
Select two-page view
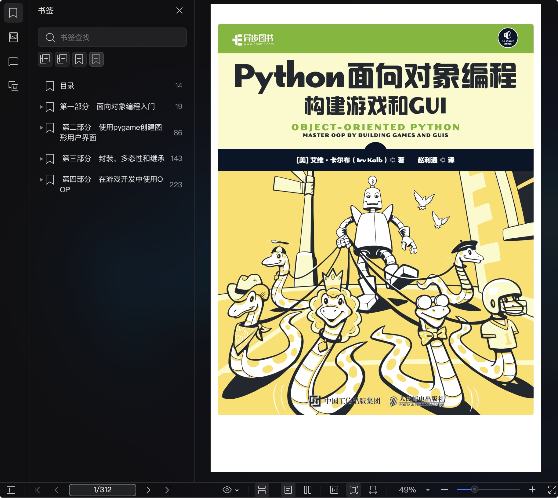(x=308, y=490)
